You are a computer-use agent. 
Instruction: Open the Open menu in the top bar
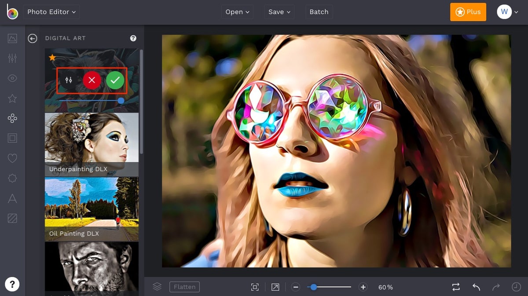tap(237, 12)
